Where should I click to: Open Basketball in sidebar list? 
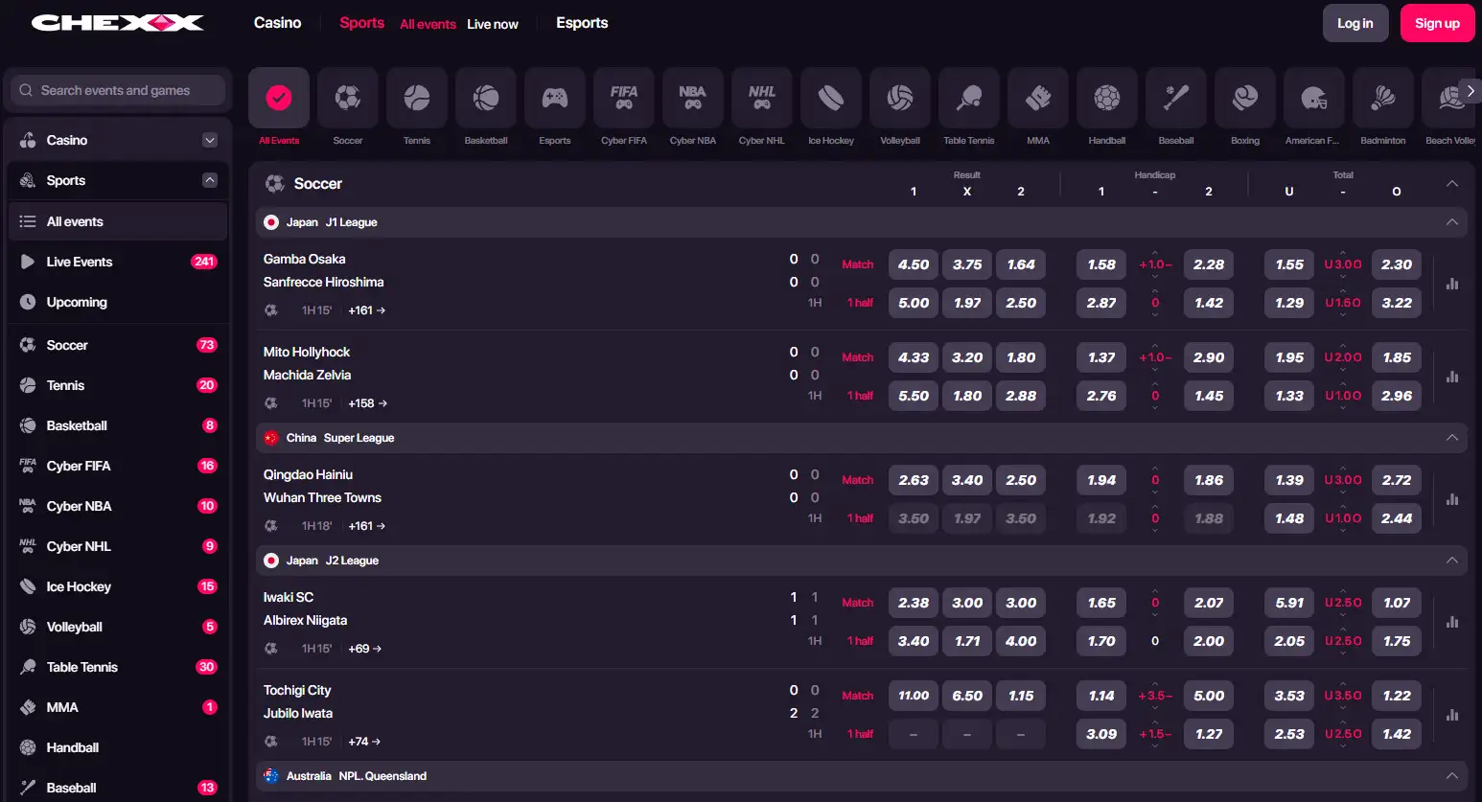coord(118,425)
